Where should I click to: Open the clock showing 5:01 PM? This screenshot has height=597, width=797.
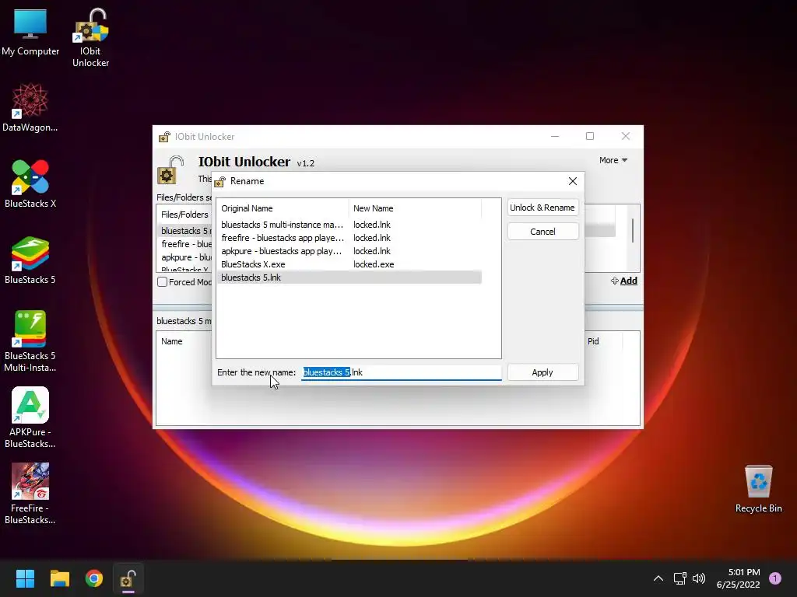point(738,578)
